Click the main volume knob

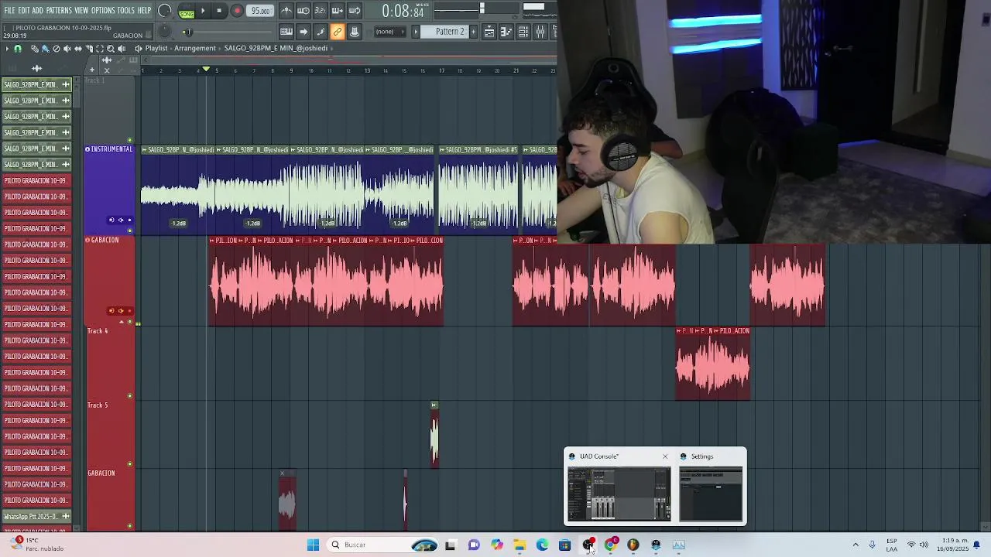(x=164, y=11)
